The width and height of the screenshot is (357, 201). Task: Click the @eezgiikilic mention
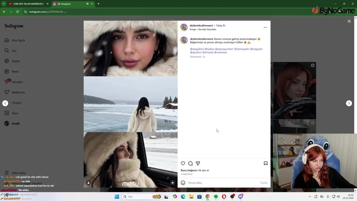pyautogui.click(x=197, y=49)
